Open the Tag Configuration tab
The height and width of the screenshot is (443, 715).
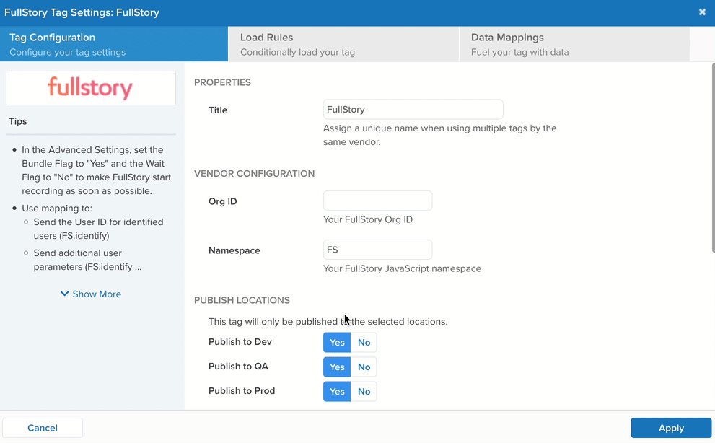pos(114,44)
